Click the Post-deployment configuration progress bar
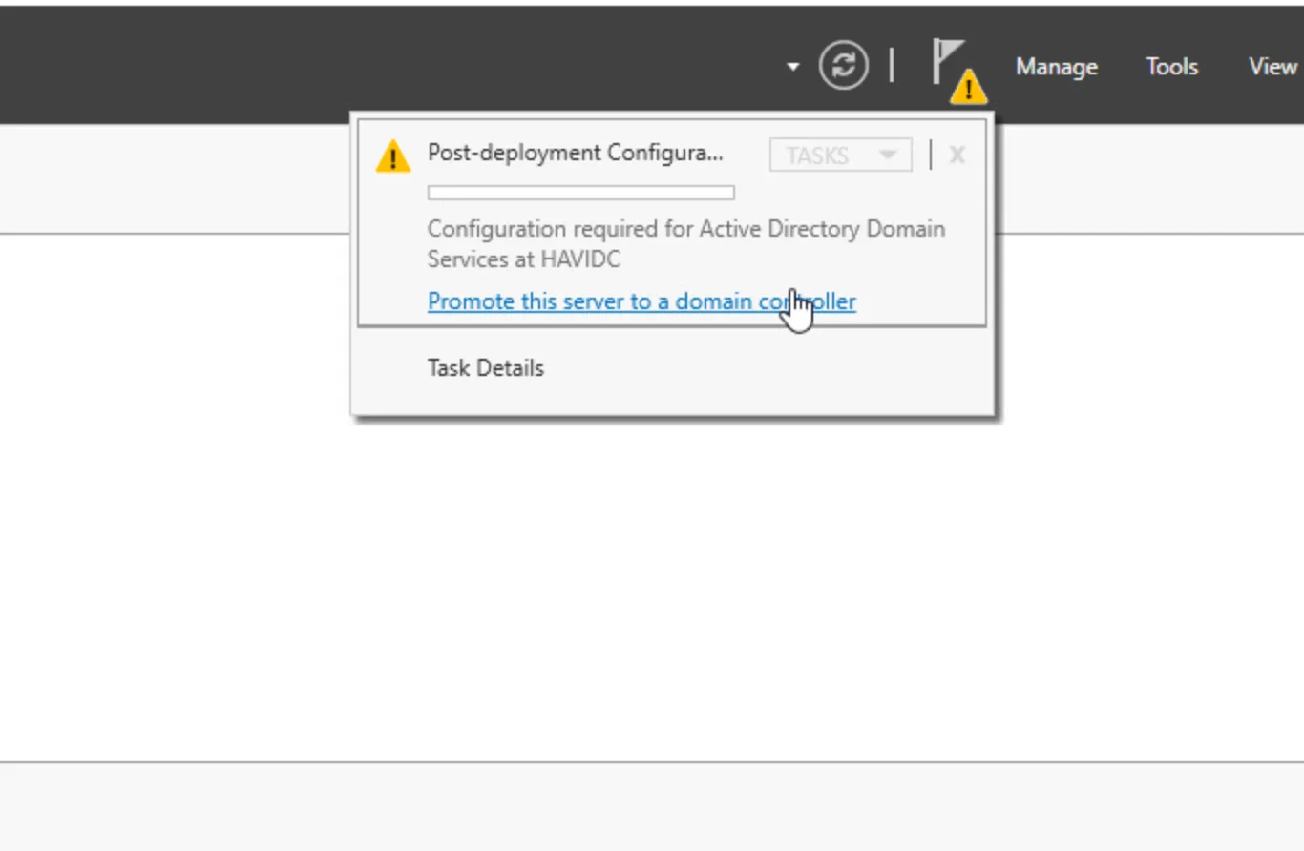Image resolution: width=1304 pixels, height=851 pixels. point(580,193)
